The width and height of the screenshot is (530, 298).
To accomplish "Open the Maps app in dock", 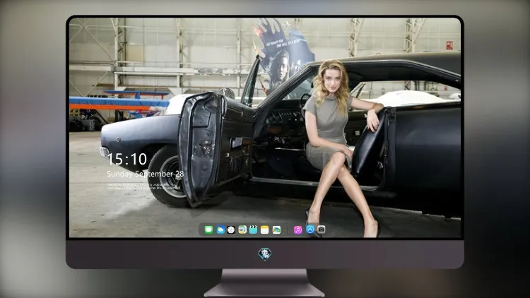I will (x=242, y=230).
